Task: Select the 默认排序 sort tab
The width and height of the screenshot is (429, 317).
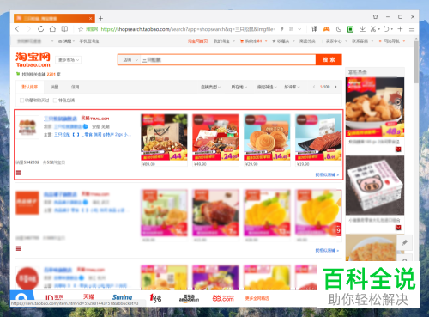Action: pyautogui.click(x=30, y=87)
